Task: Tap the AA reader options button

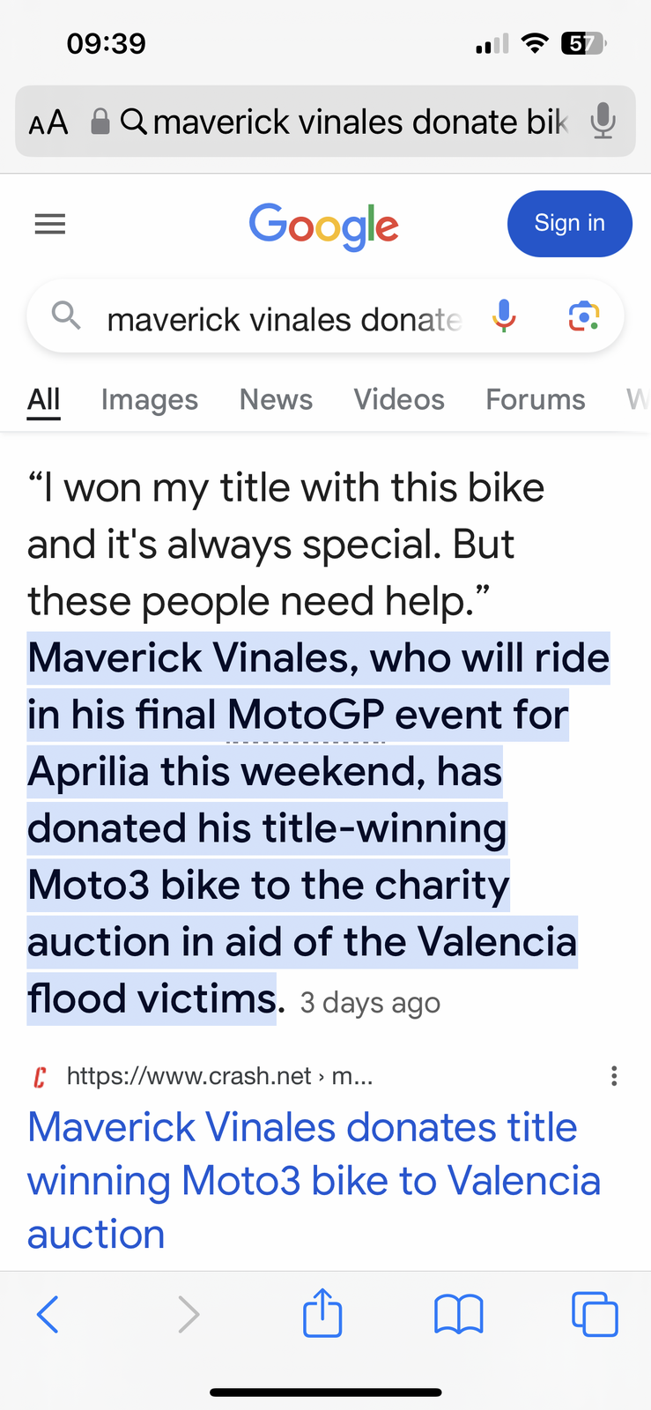Action: click(48, 122)
